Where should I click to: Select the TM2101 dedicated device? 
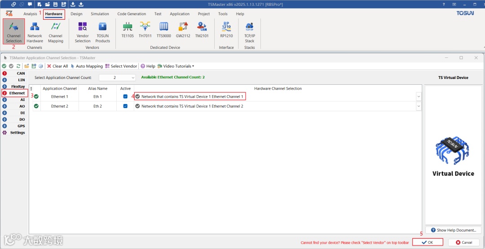point(202,30)
